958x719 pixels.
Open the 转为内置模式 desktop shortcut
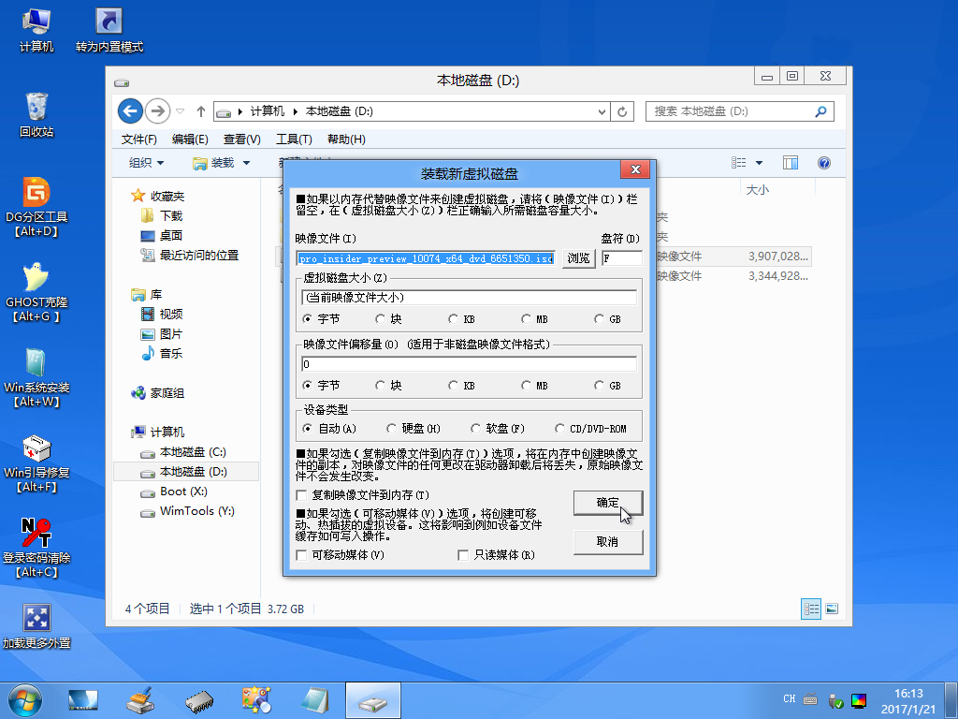[x=109, y=31]
